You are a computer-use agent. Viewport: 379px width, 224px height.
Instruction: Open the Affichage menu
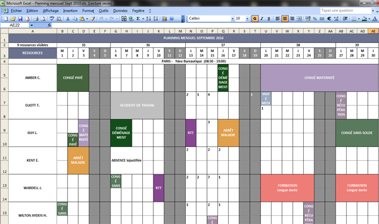(x=50, y=11)
